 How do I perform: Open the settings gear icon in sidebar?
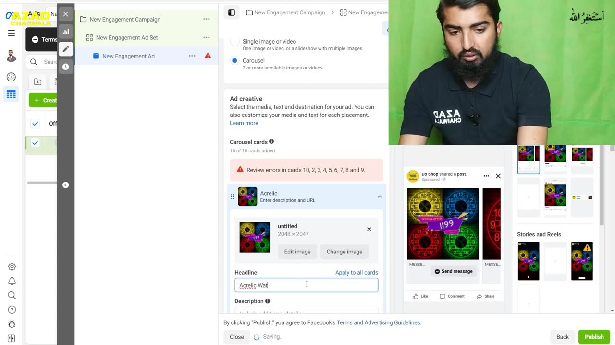[12, 267]
